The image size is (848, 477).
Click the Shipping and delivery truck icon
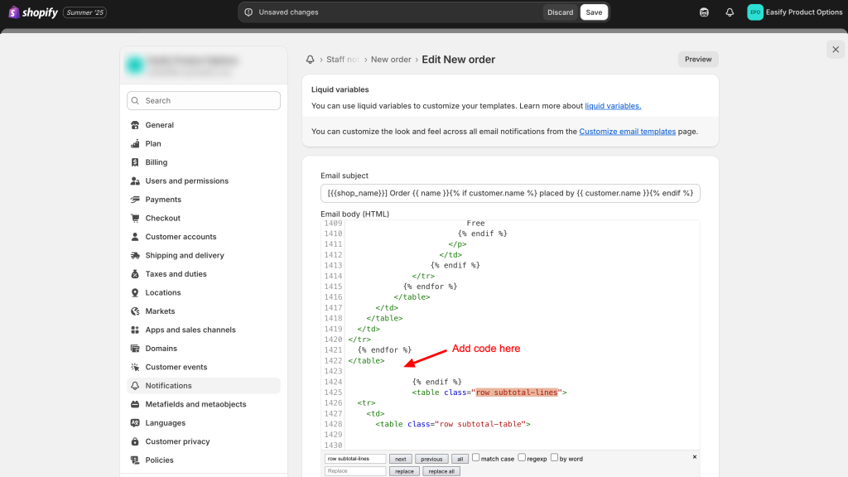[x=135, y=255]
